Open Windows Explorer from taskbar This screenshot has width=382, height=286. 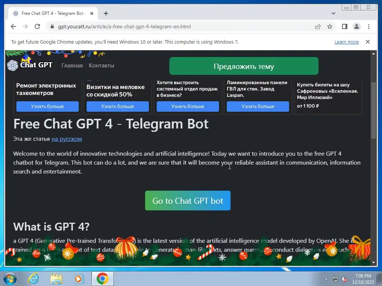[56, 279]
